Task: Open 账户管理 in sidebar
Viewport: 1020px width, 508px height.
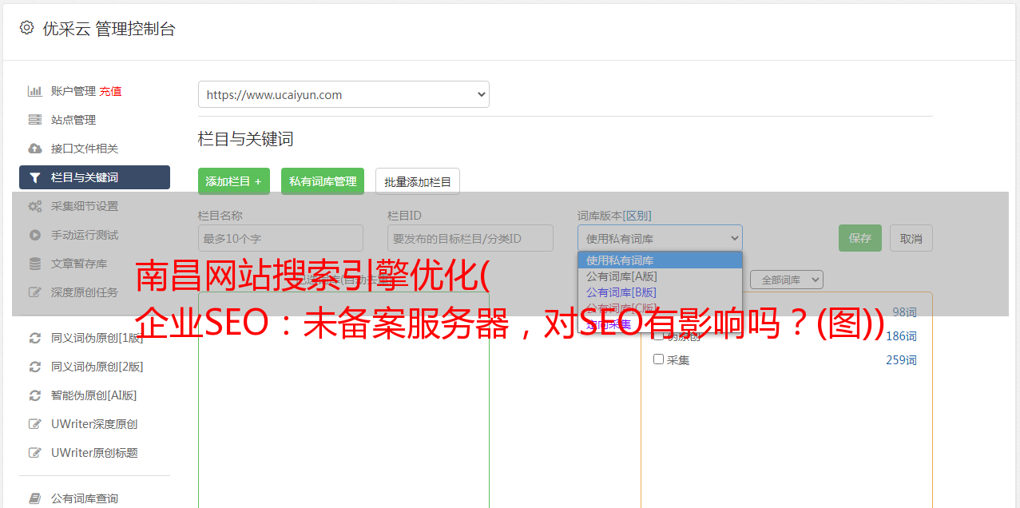Action: point(73,91)
